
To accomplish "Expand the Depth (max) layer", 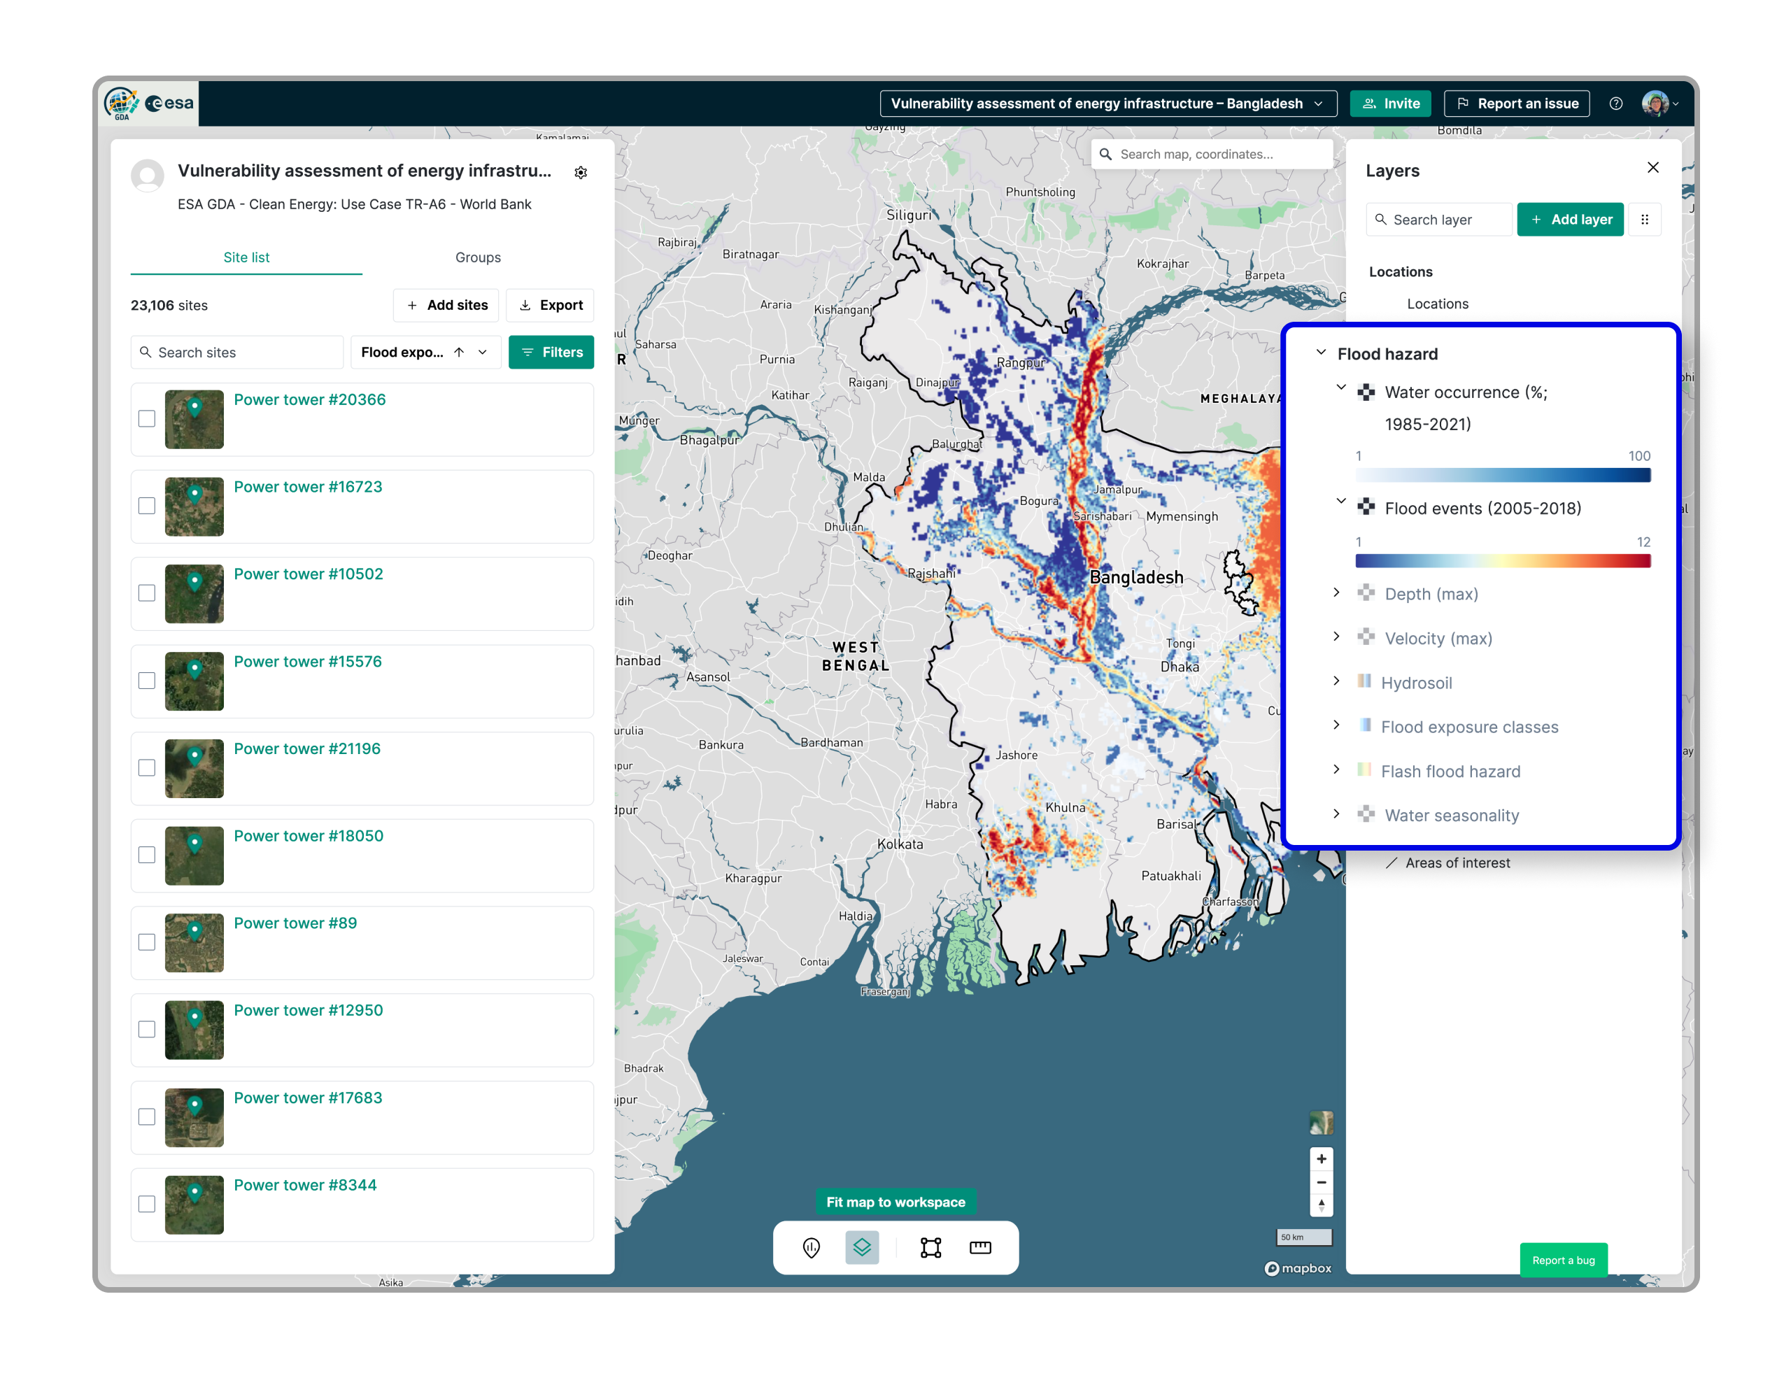I will pos(1337,593).
